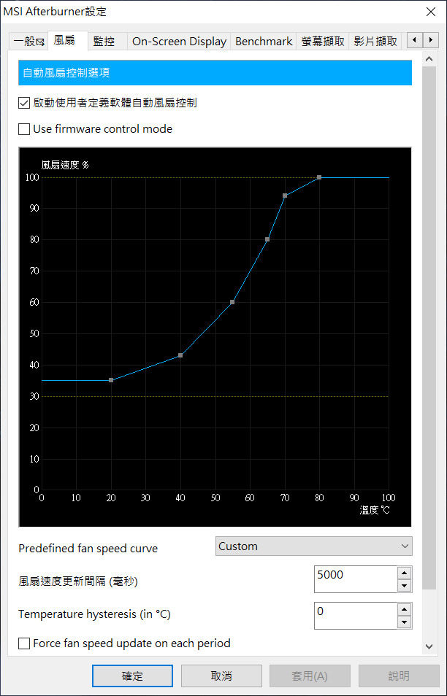Click the Temperature hysteresis (in °C) label
447x696 pixels.
pyautogui.click(x=94, y=614)
